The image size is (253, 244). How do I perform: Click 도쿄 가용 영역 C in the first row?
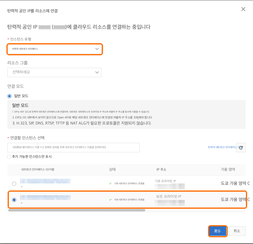(235, 183)
